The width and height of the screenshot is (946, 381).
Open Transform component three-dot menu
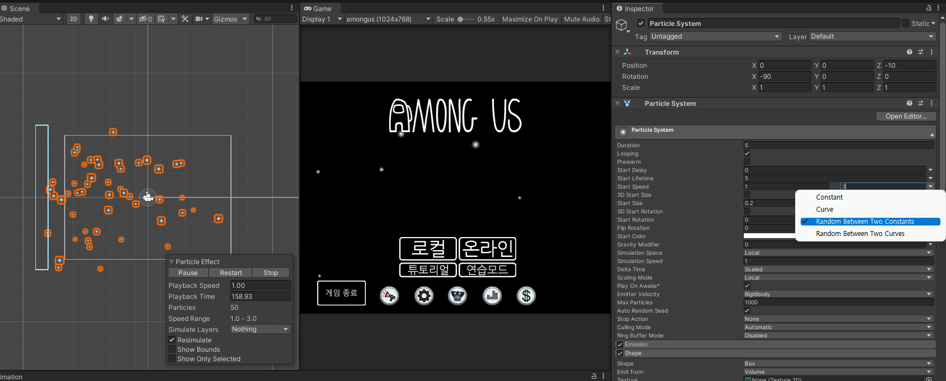click(932, 52)
